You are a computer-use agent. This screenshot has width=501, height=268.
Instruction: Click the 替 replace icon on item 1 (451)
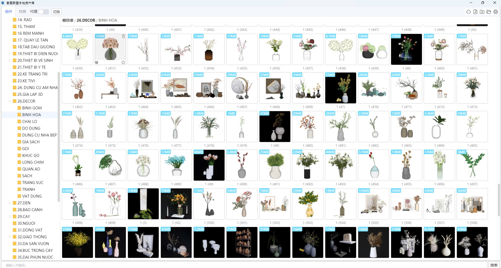coord(97,62)
